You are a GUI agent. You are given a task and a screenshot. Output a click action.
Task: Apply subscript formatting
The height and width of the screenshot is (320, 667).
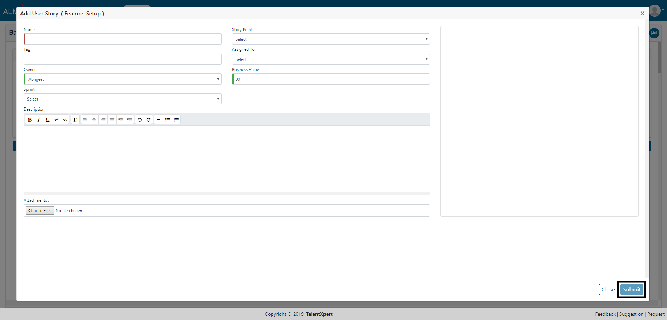pos(65,120)
